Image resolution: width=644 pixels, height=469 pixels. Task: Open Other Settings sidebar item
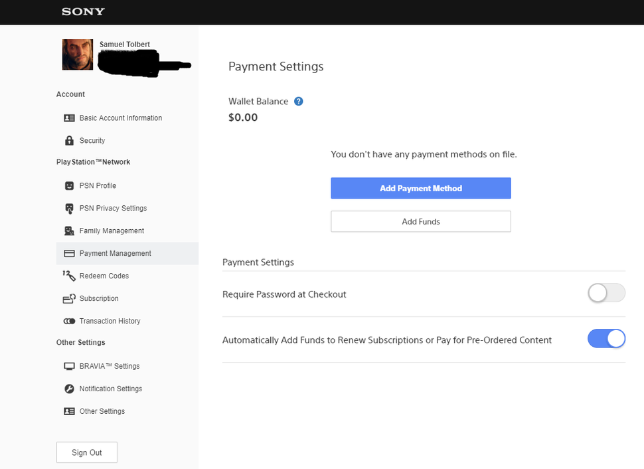coord(102,412)
